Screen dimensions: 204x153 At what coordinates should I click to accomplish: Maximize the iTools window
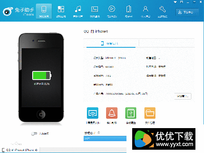pyautogui.click(x=194, y=2)
